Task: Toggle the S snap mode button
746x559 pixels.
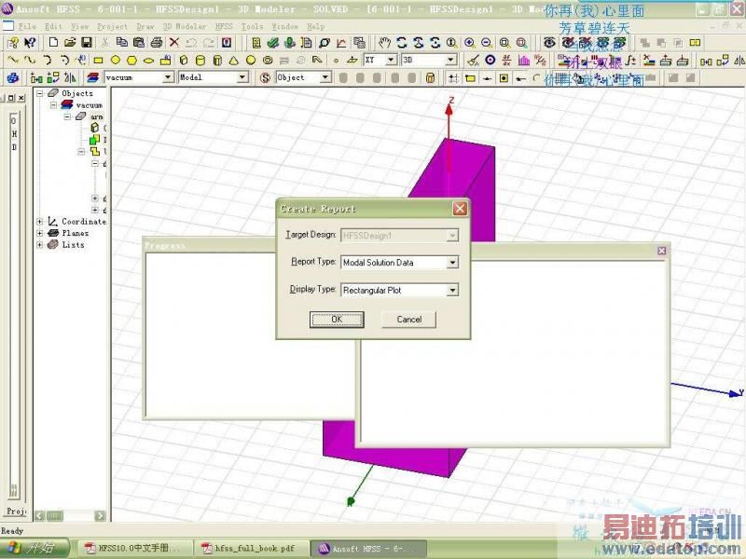Action: pyautogui.click(x=265, y=77)
